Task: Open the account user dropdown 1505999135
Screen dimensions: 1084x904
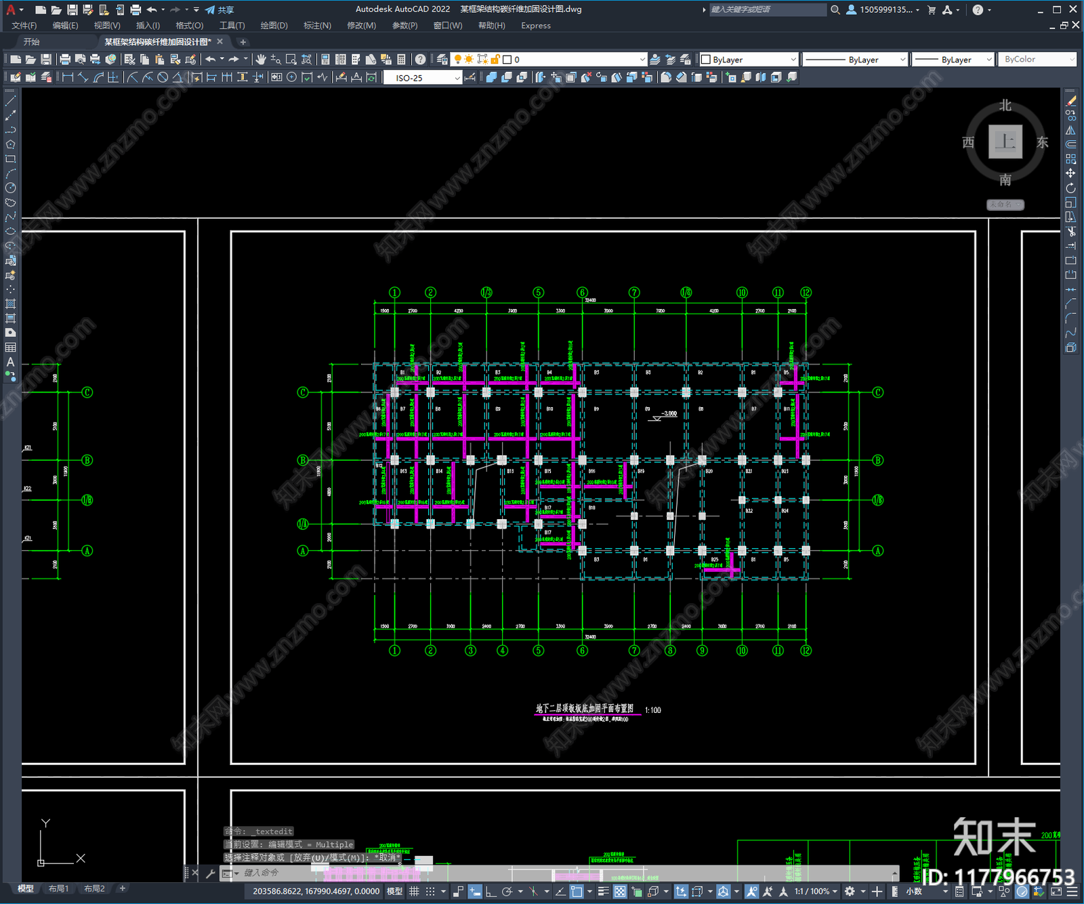Action: click(883, 9)
